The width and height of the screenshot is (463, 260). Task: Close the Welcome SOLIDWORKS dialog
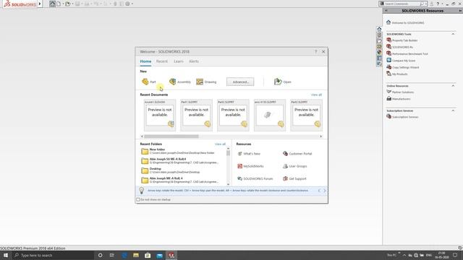coord(323,51)
